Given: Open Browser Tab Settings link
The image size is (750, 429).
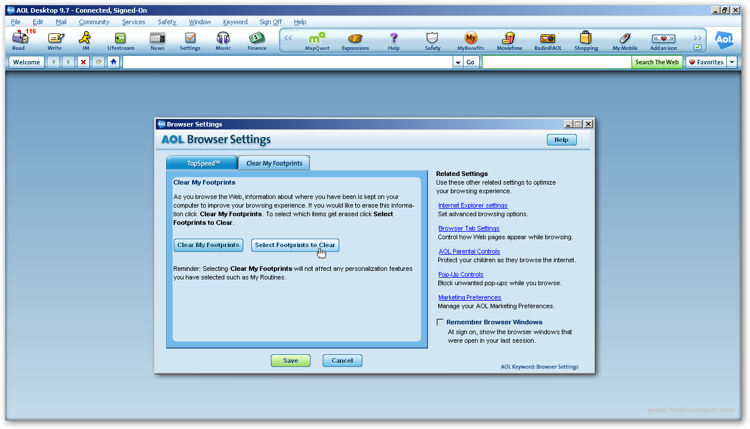Looking at the screenshot, I should [469, 228].
